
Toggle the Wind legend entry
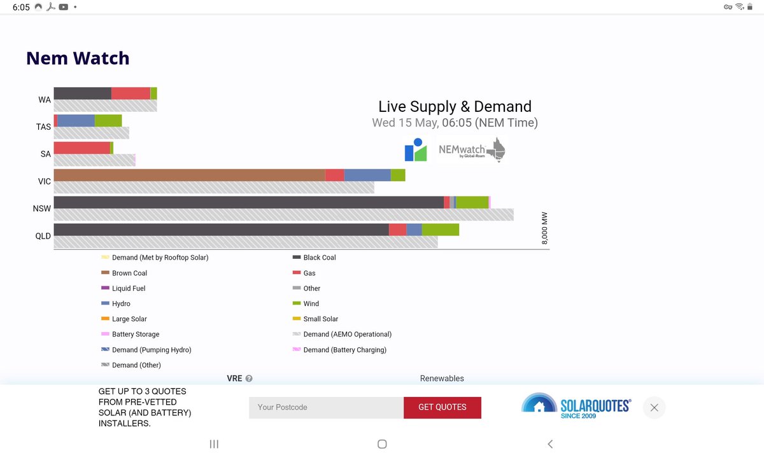coord(309,303)
